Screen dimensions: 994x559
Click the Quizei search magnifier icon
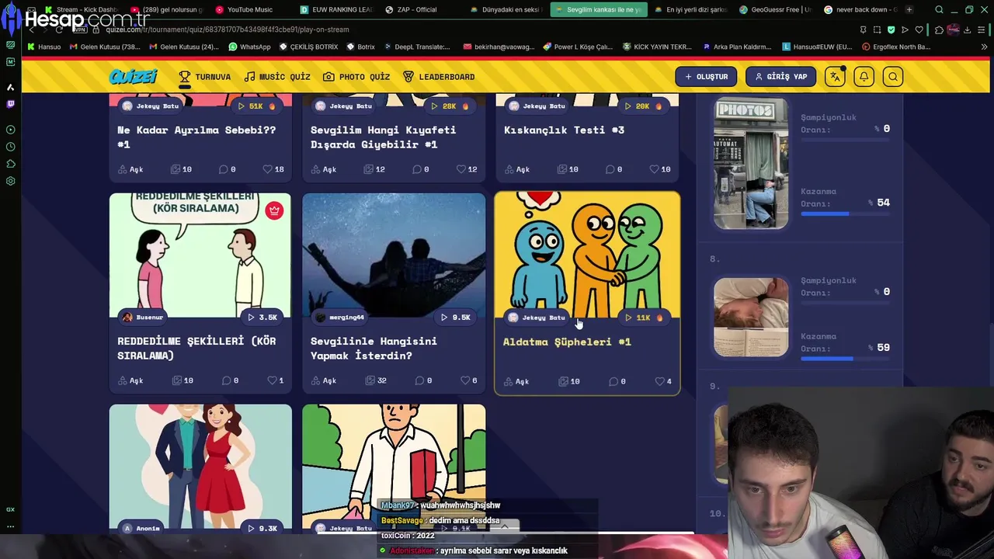(x=893, y=77)
